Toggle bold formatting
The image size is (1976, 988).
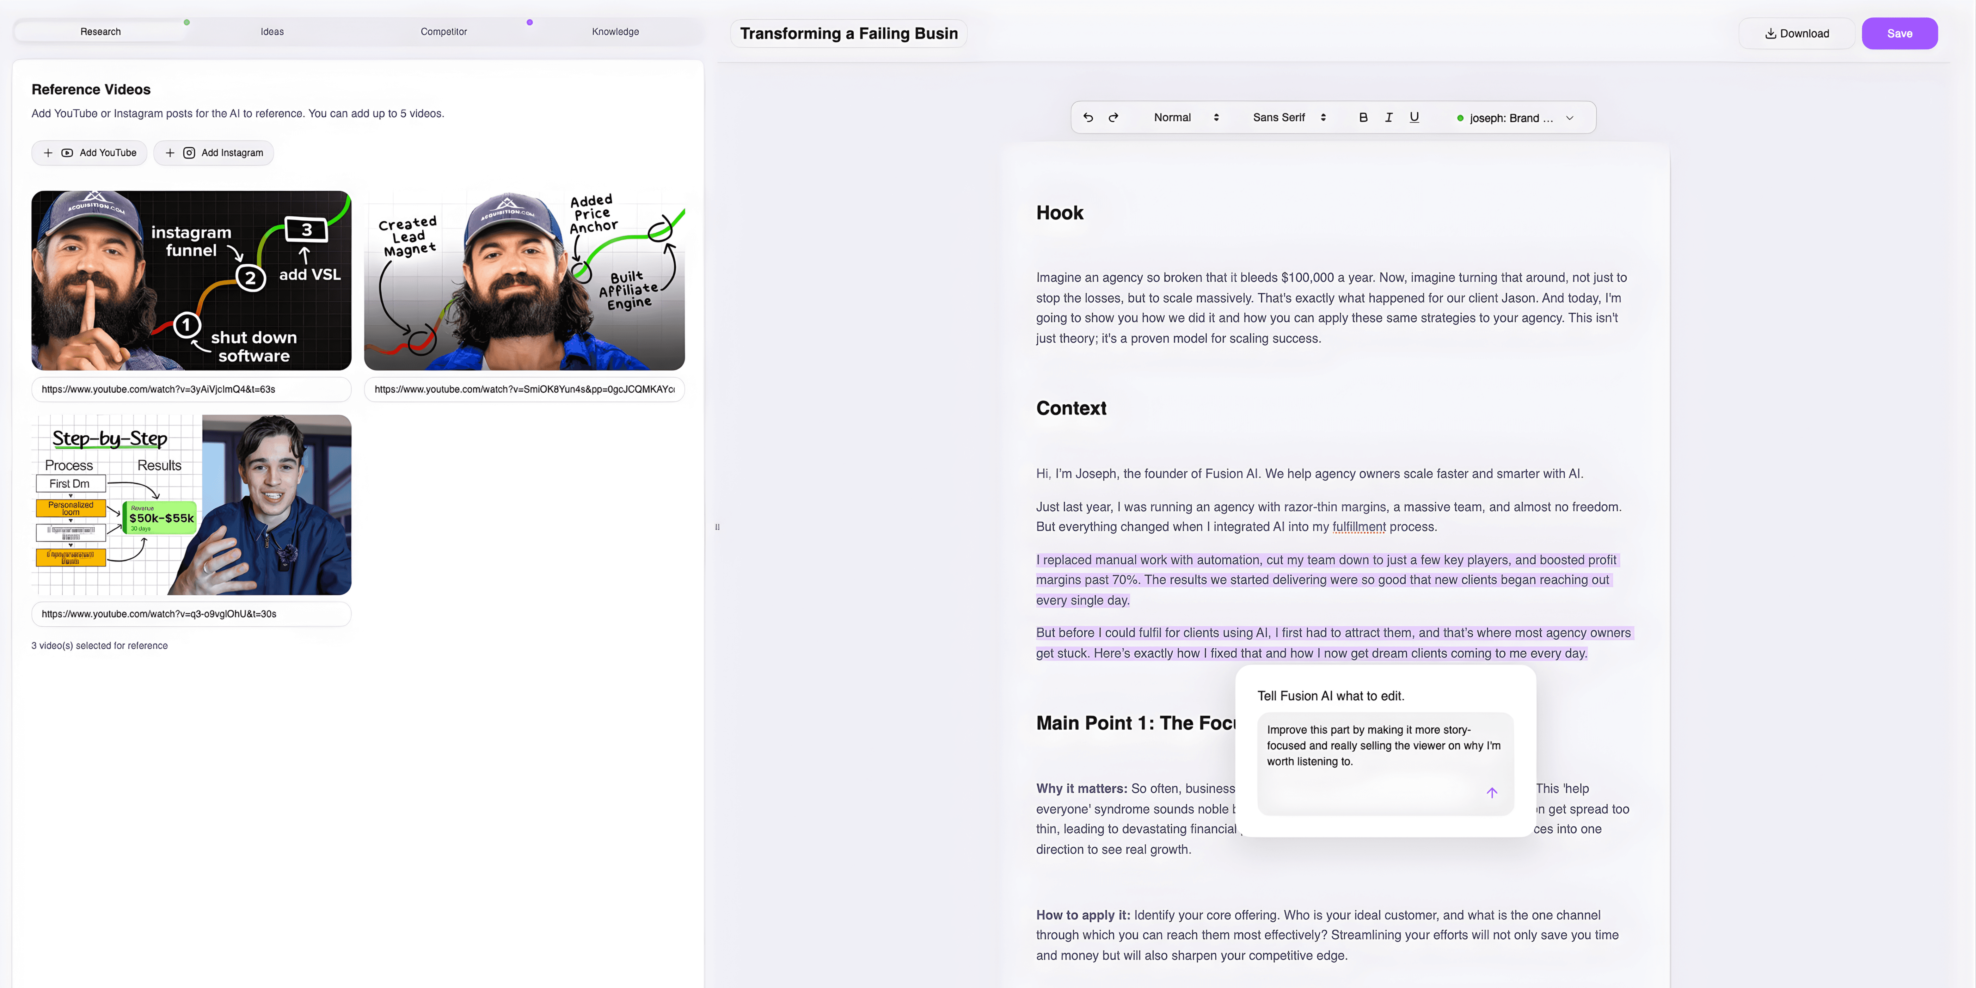point(1362,117)
